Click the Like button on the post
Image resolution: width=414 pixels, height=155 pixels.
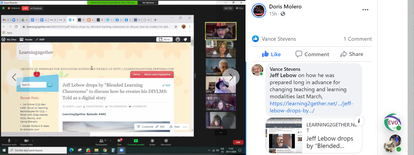point(271,54)
